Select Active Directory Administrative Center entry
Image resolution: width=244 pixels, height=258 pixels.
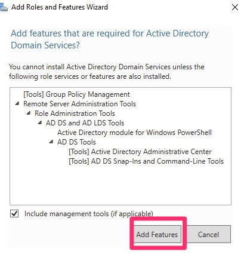[140, 152]
